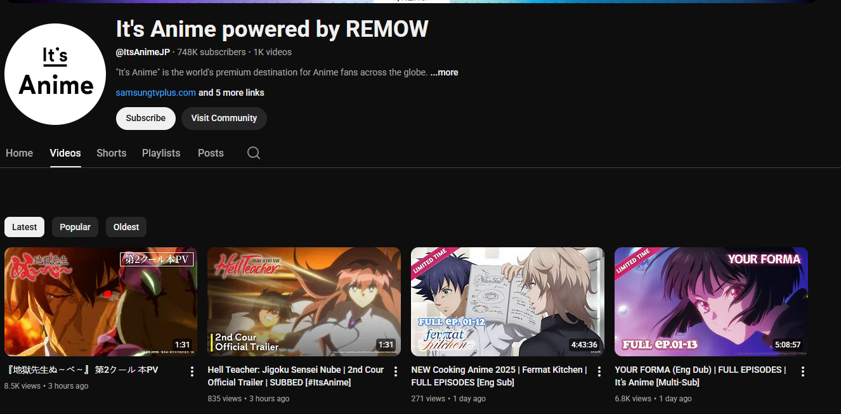
Task: Click '6.8K views • 1 day ago' metadata
Action: click(653, 399)
